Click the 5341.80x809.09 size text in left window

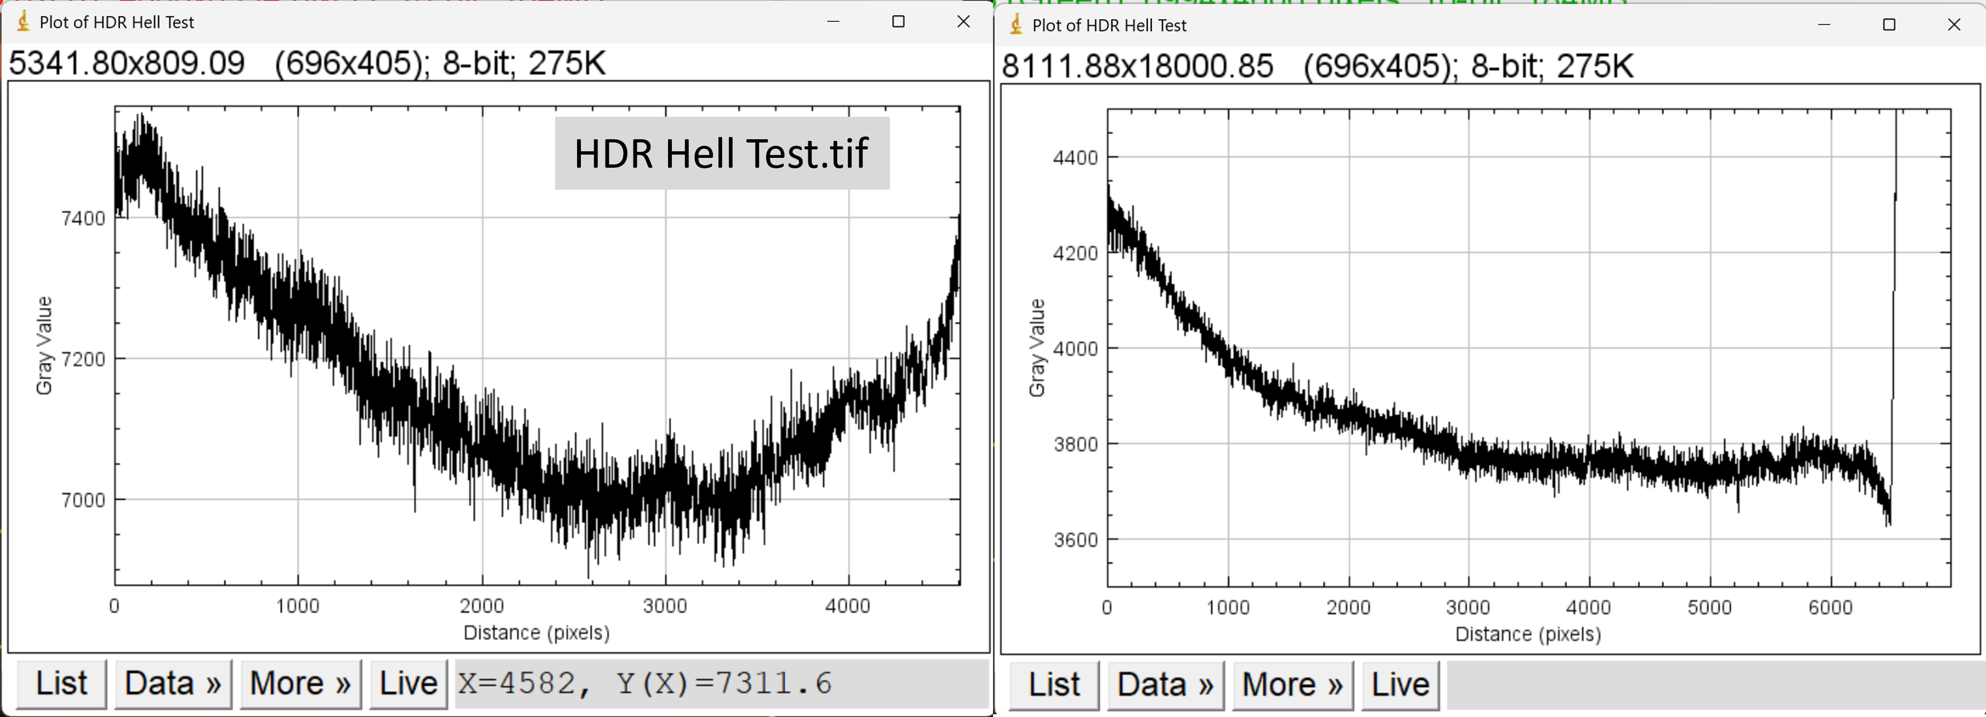tap(127, 63)
